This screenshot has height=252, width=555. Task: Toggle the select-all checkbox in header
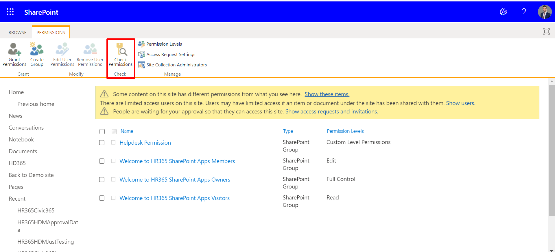[x=102, y=131]
